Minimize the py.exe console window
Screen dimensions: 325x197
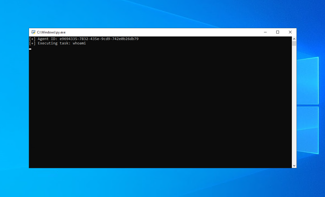tap(265, 32)
